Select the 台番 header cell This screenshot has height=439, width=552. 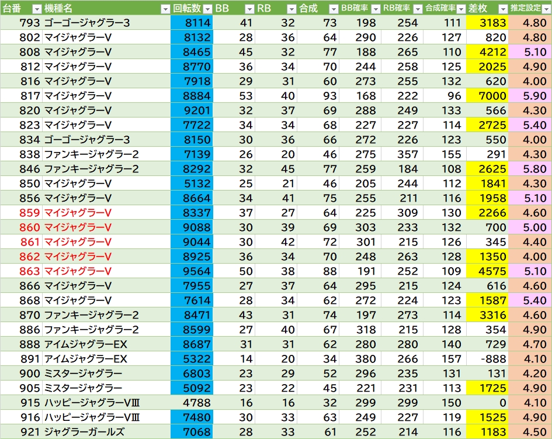point(21,8)
